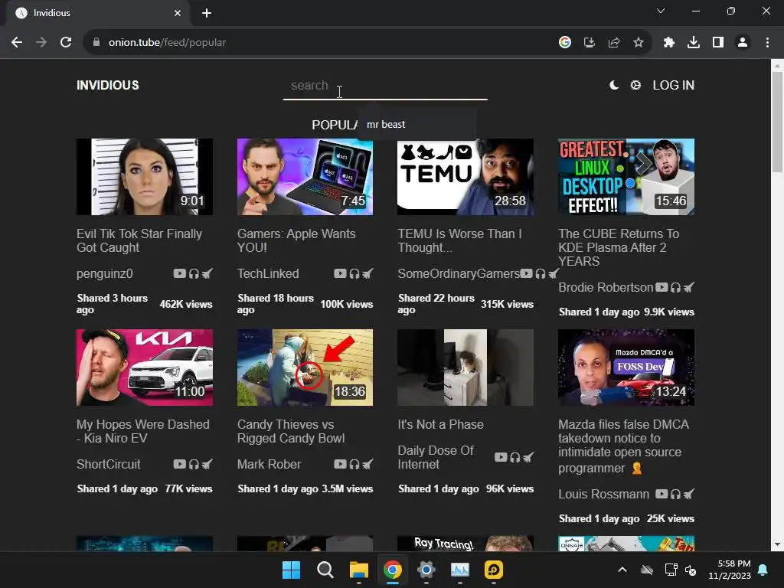Focus the search input field
Screen dimensions: 784x588
(385, 86)
